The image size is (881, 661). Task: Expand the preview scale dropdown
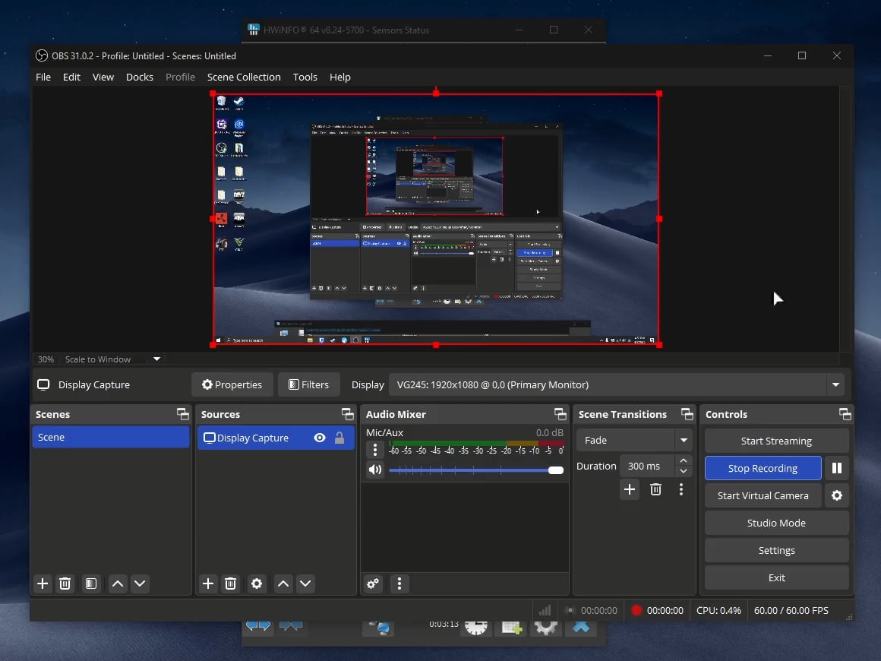(x=156, y=359)
